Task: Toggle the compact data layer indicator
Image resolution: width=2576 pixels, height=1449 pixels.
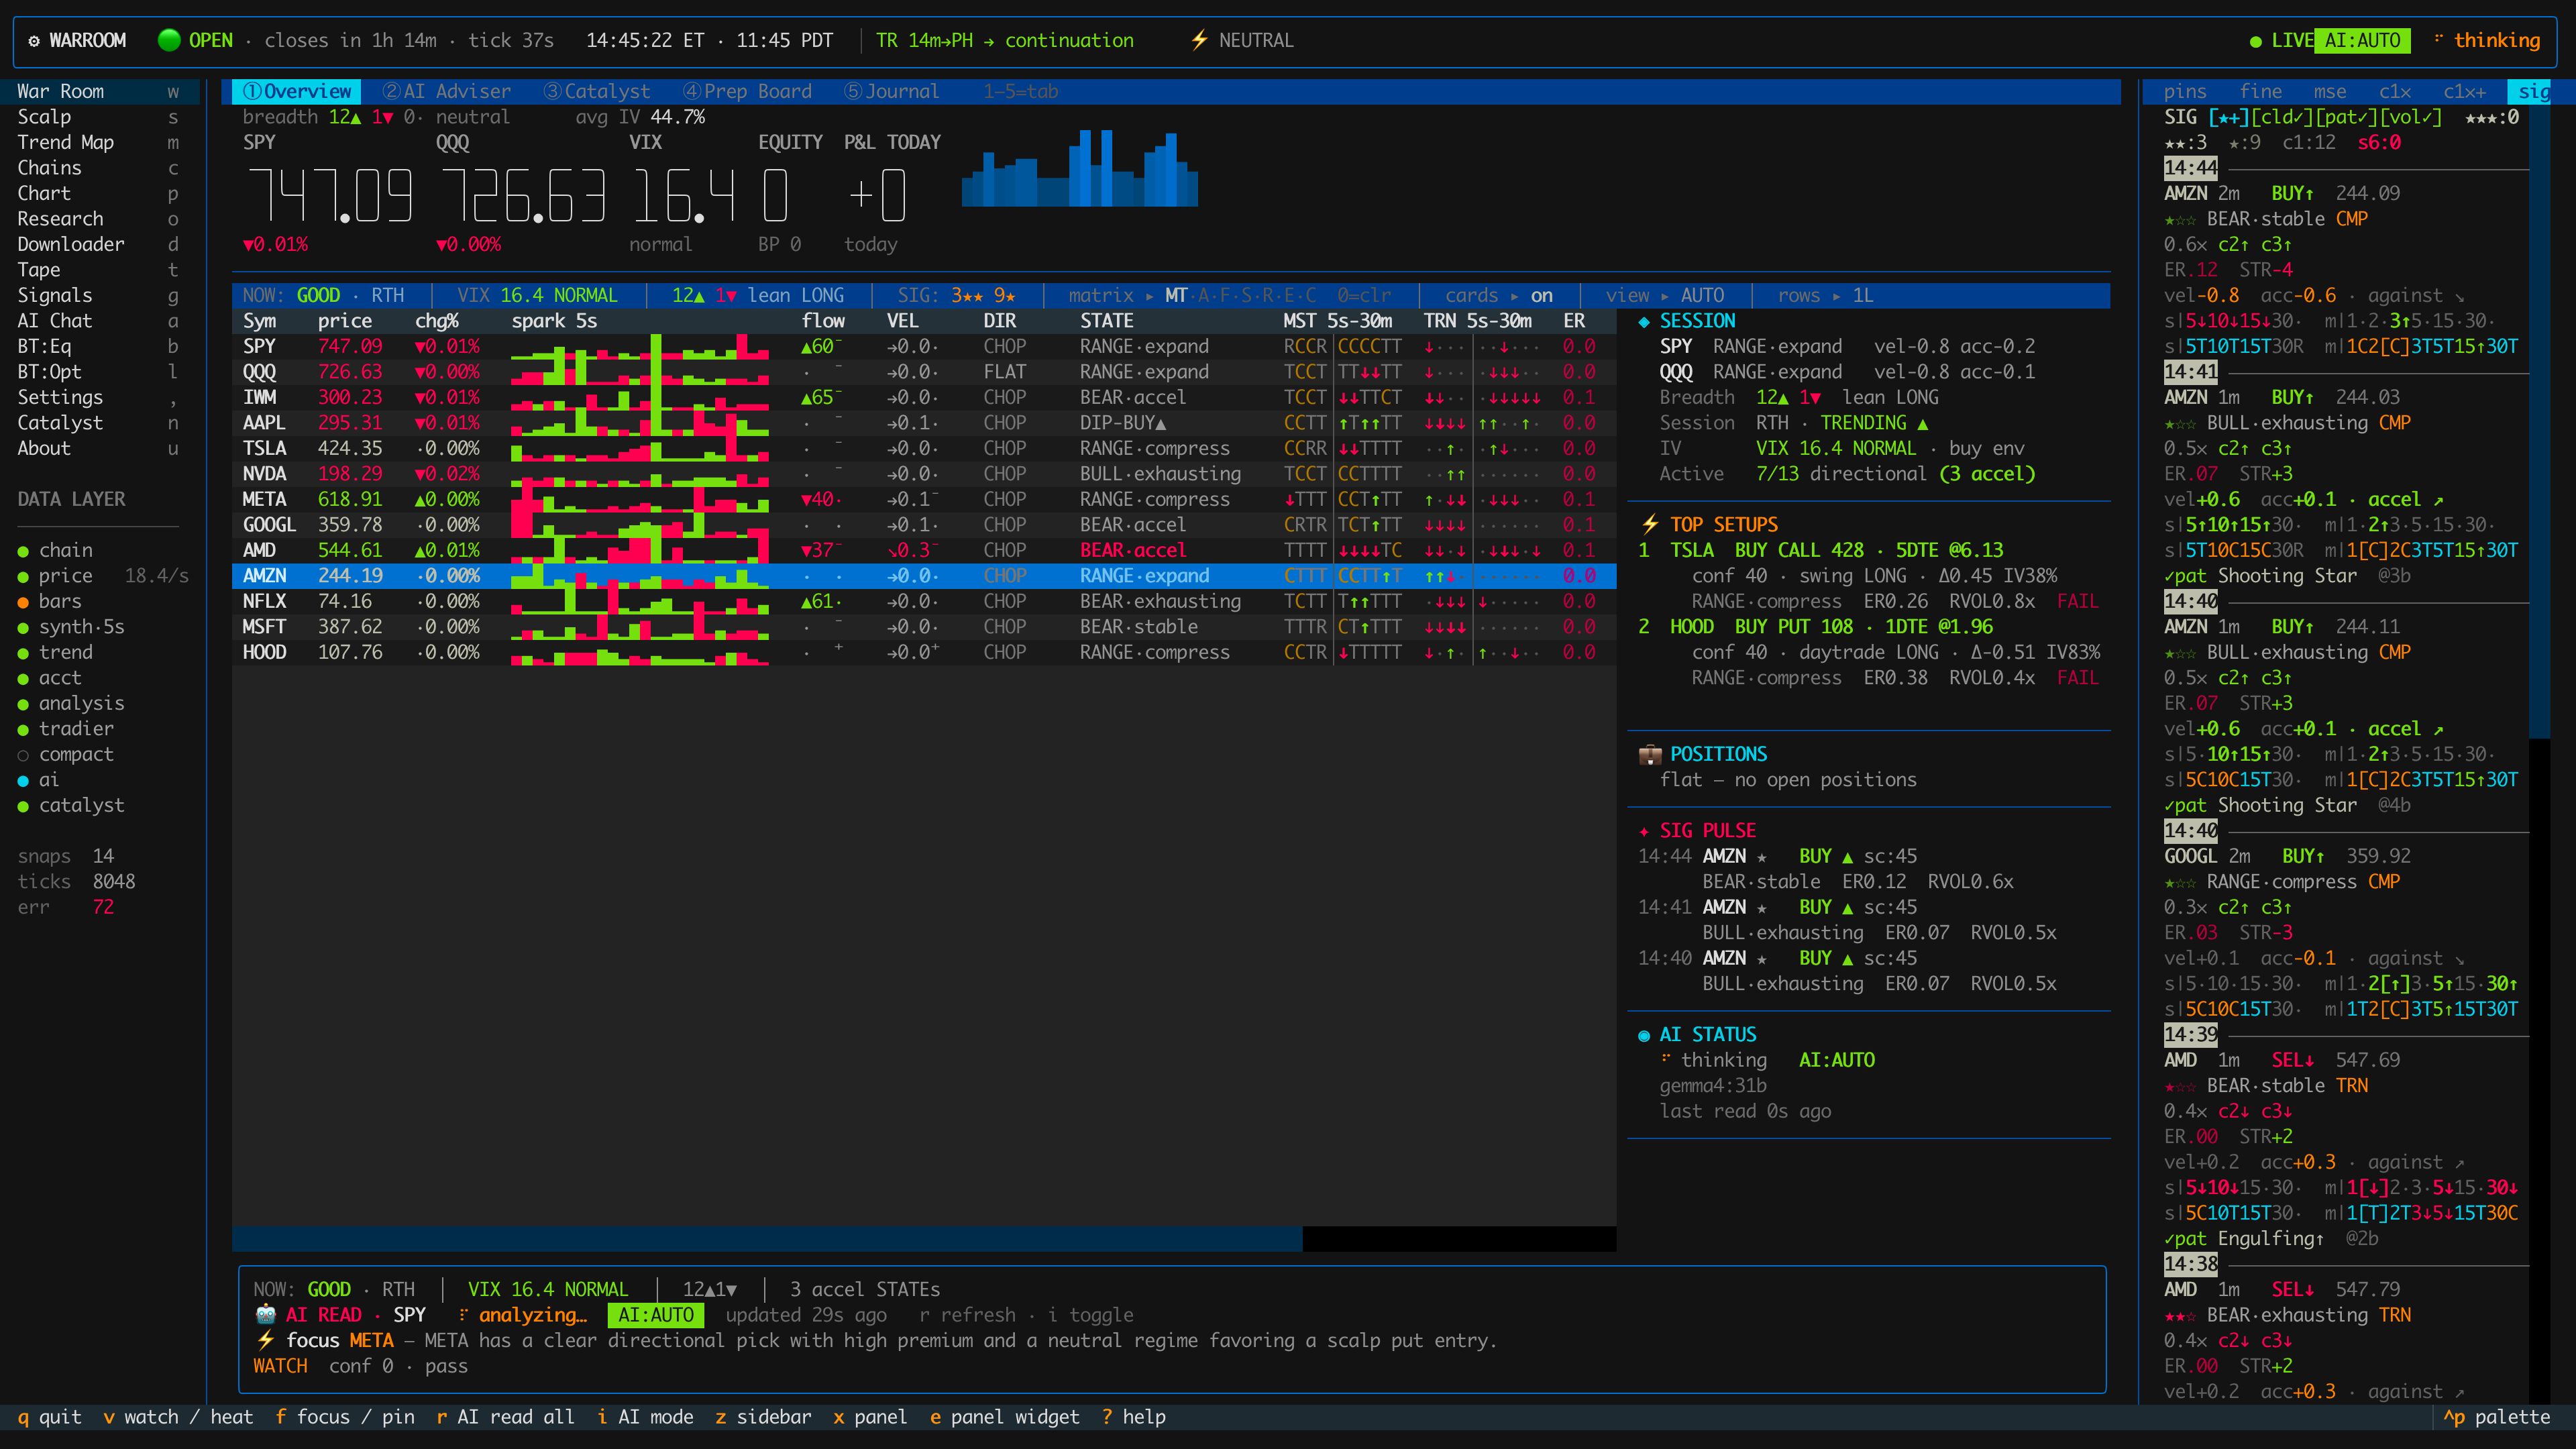Action: point(23,755)
